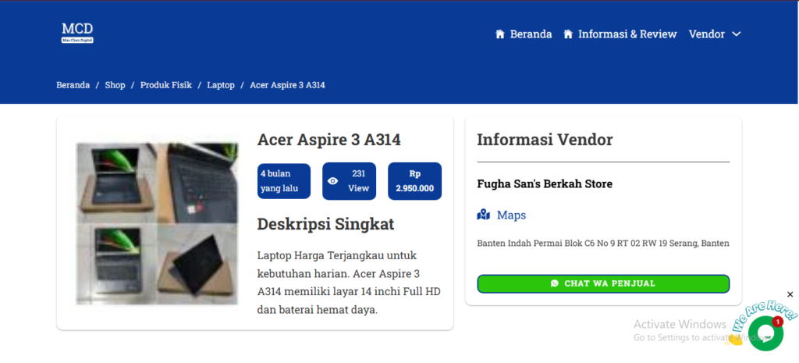
Task: Go to Shop in the breadcrumb
Action: (x=115, y=85)
